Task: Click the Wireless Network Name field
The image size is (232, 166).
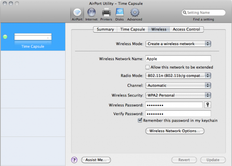Action: tap(178, 59)
